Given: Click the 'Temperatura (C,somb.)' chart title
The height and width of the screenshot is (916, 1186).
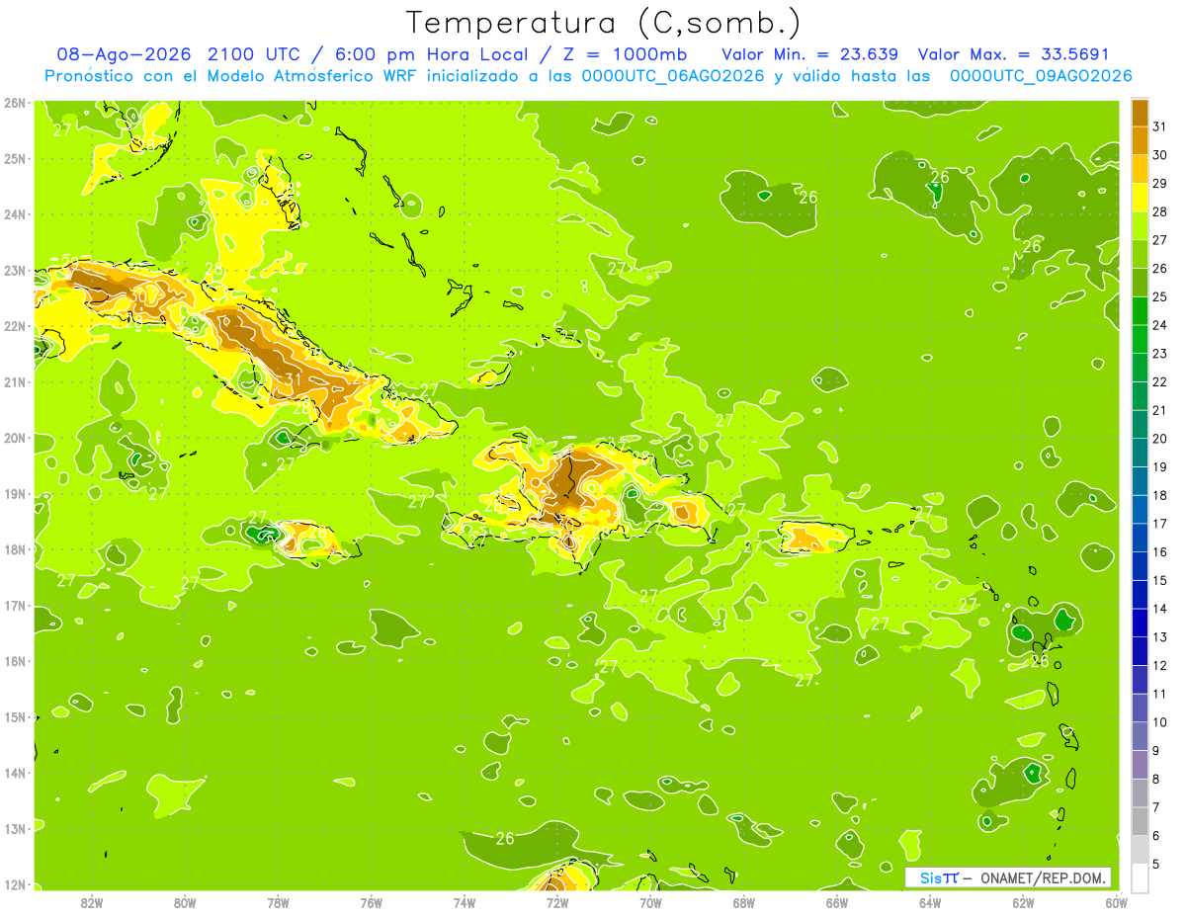Looking at the screenshot, I should pos(603,23).
